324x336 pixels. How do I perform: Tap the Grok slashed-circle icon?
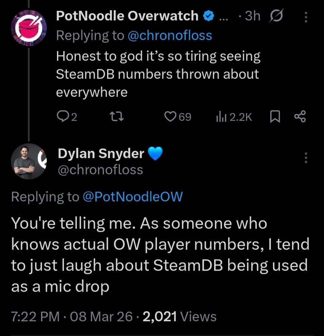click(x=276, y=15)
